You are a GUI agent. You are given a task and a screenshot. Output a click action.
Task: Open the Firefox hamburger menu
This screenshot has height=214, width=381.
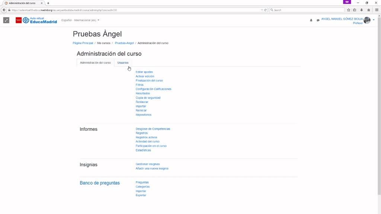(x=377, y=10)
